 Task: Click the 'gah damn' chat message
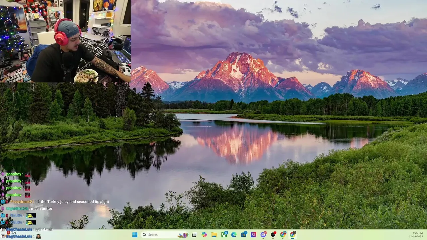pos(44,230)
